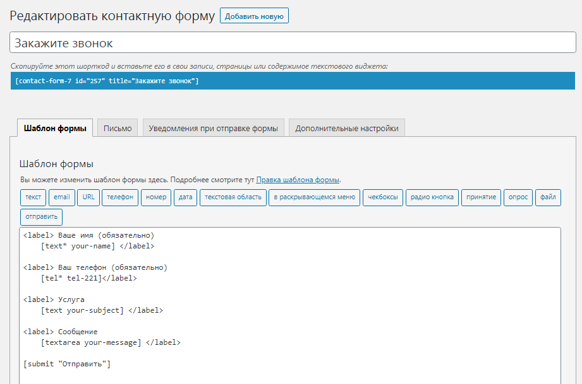The width and height of the screenshot is (582, 384).
Task: Insert an "опрос" tag
Action: coord(518,197)
